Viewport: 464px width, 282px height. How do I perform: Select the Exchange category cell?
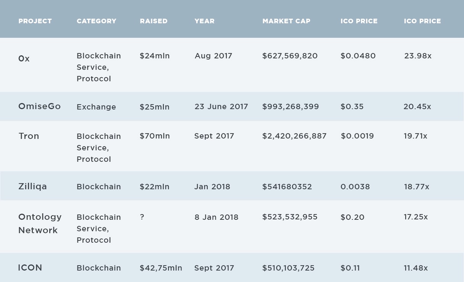[96, 107]
